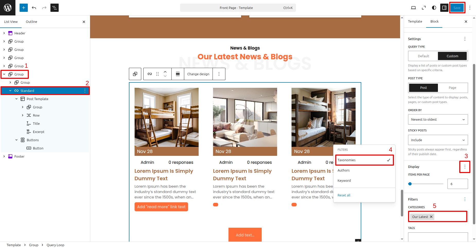Open the Sticky Posts dropdown
476x248 pixels.
[438, 140]
